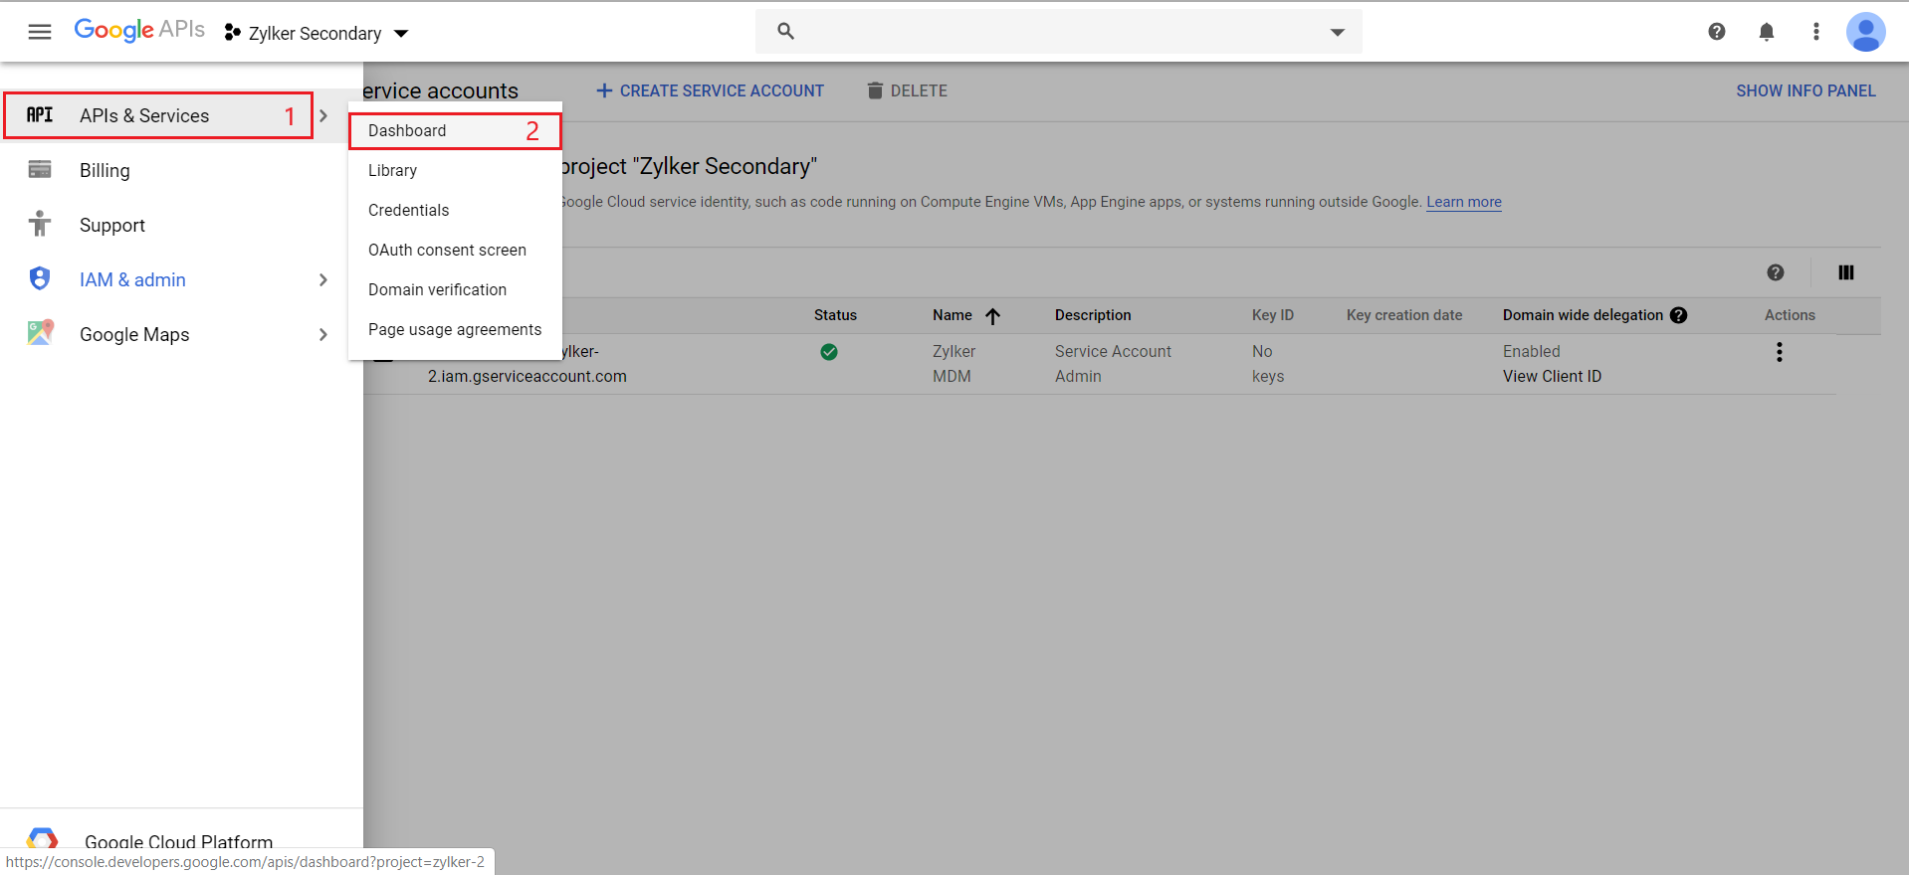Sort by the Name column header
This screenshot has height=875, width=1909.
tap(953, 315)
